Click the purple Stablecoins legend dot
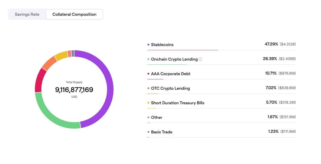The image size is (321, 164). tap(148, 45)
